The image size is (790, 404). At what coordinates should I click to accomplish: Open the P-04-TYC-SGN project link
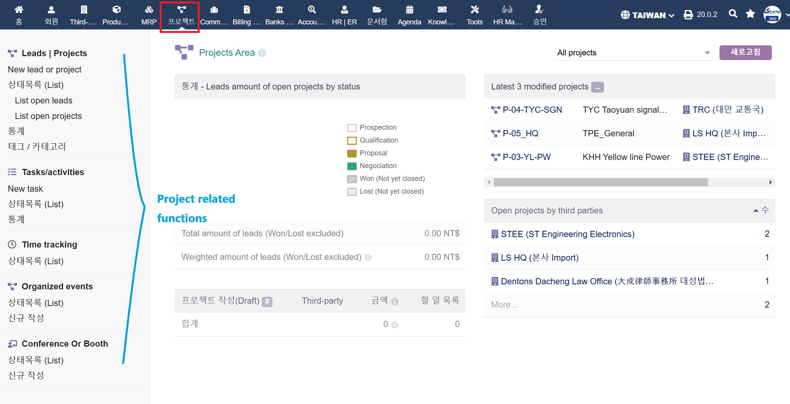pos(532,110)
